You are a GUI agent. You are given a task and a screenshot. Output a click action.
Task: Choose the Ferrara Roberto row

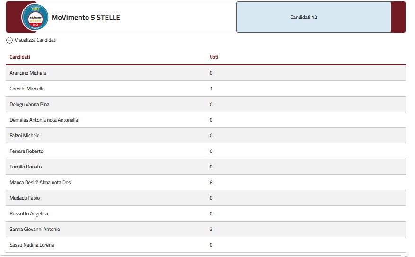click(206, 151)
